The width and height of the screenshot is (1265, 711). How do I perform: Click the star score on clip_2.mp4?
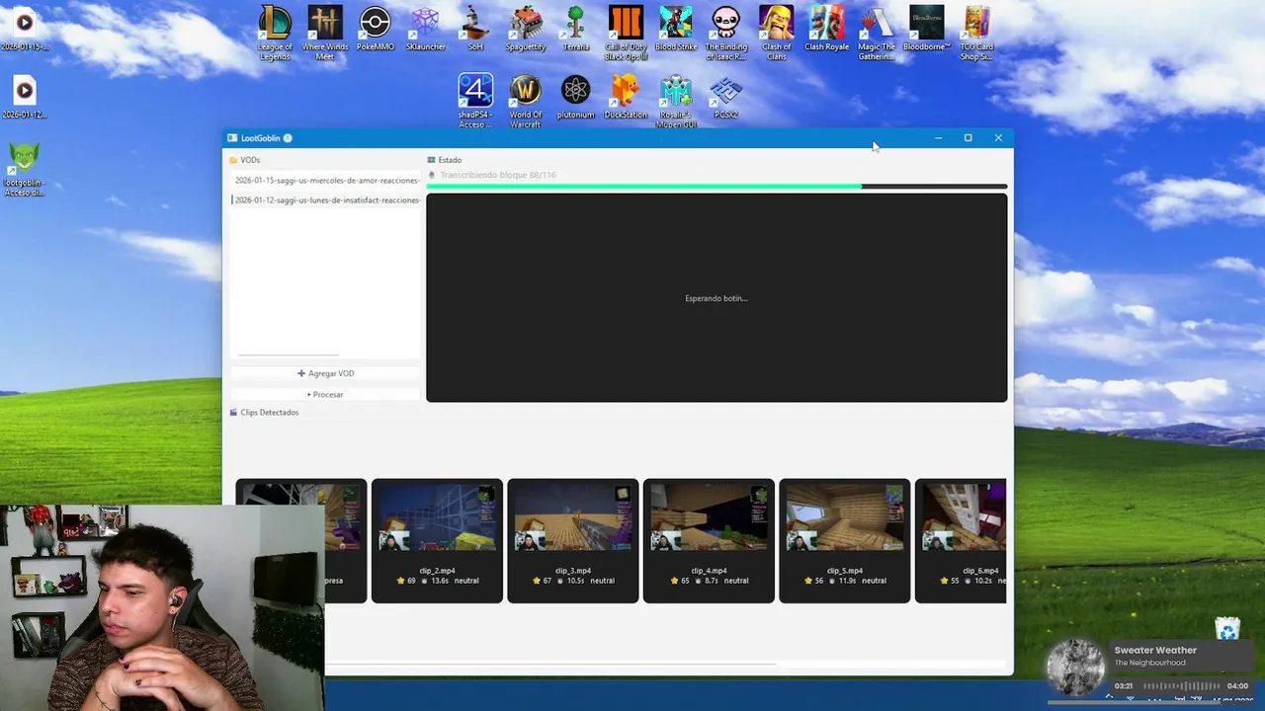pos(406,581)
